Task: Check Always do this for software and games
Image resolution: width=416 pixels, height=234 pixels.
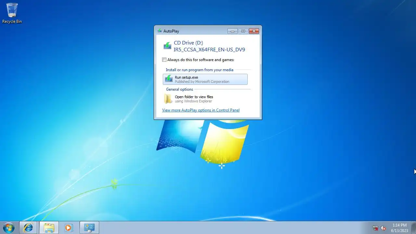Action: click(x=164, y=60)
